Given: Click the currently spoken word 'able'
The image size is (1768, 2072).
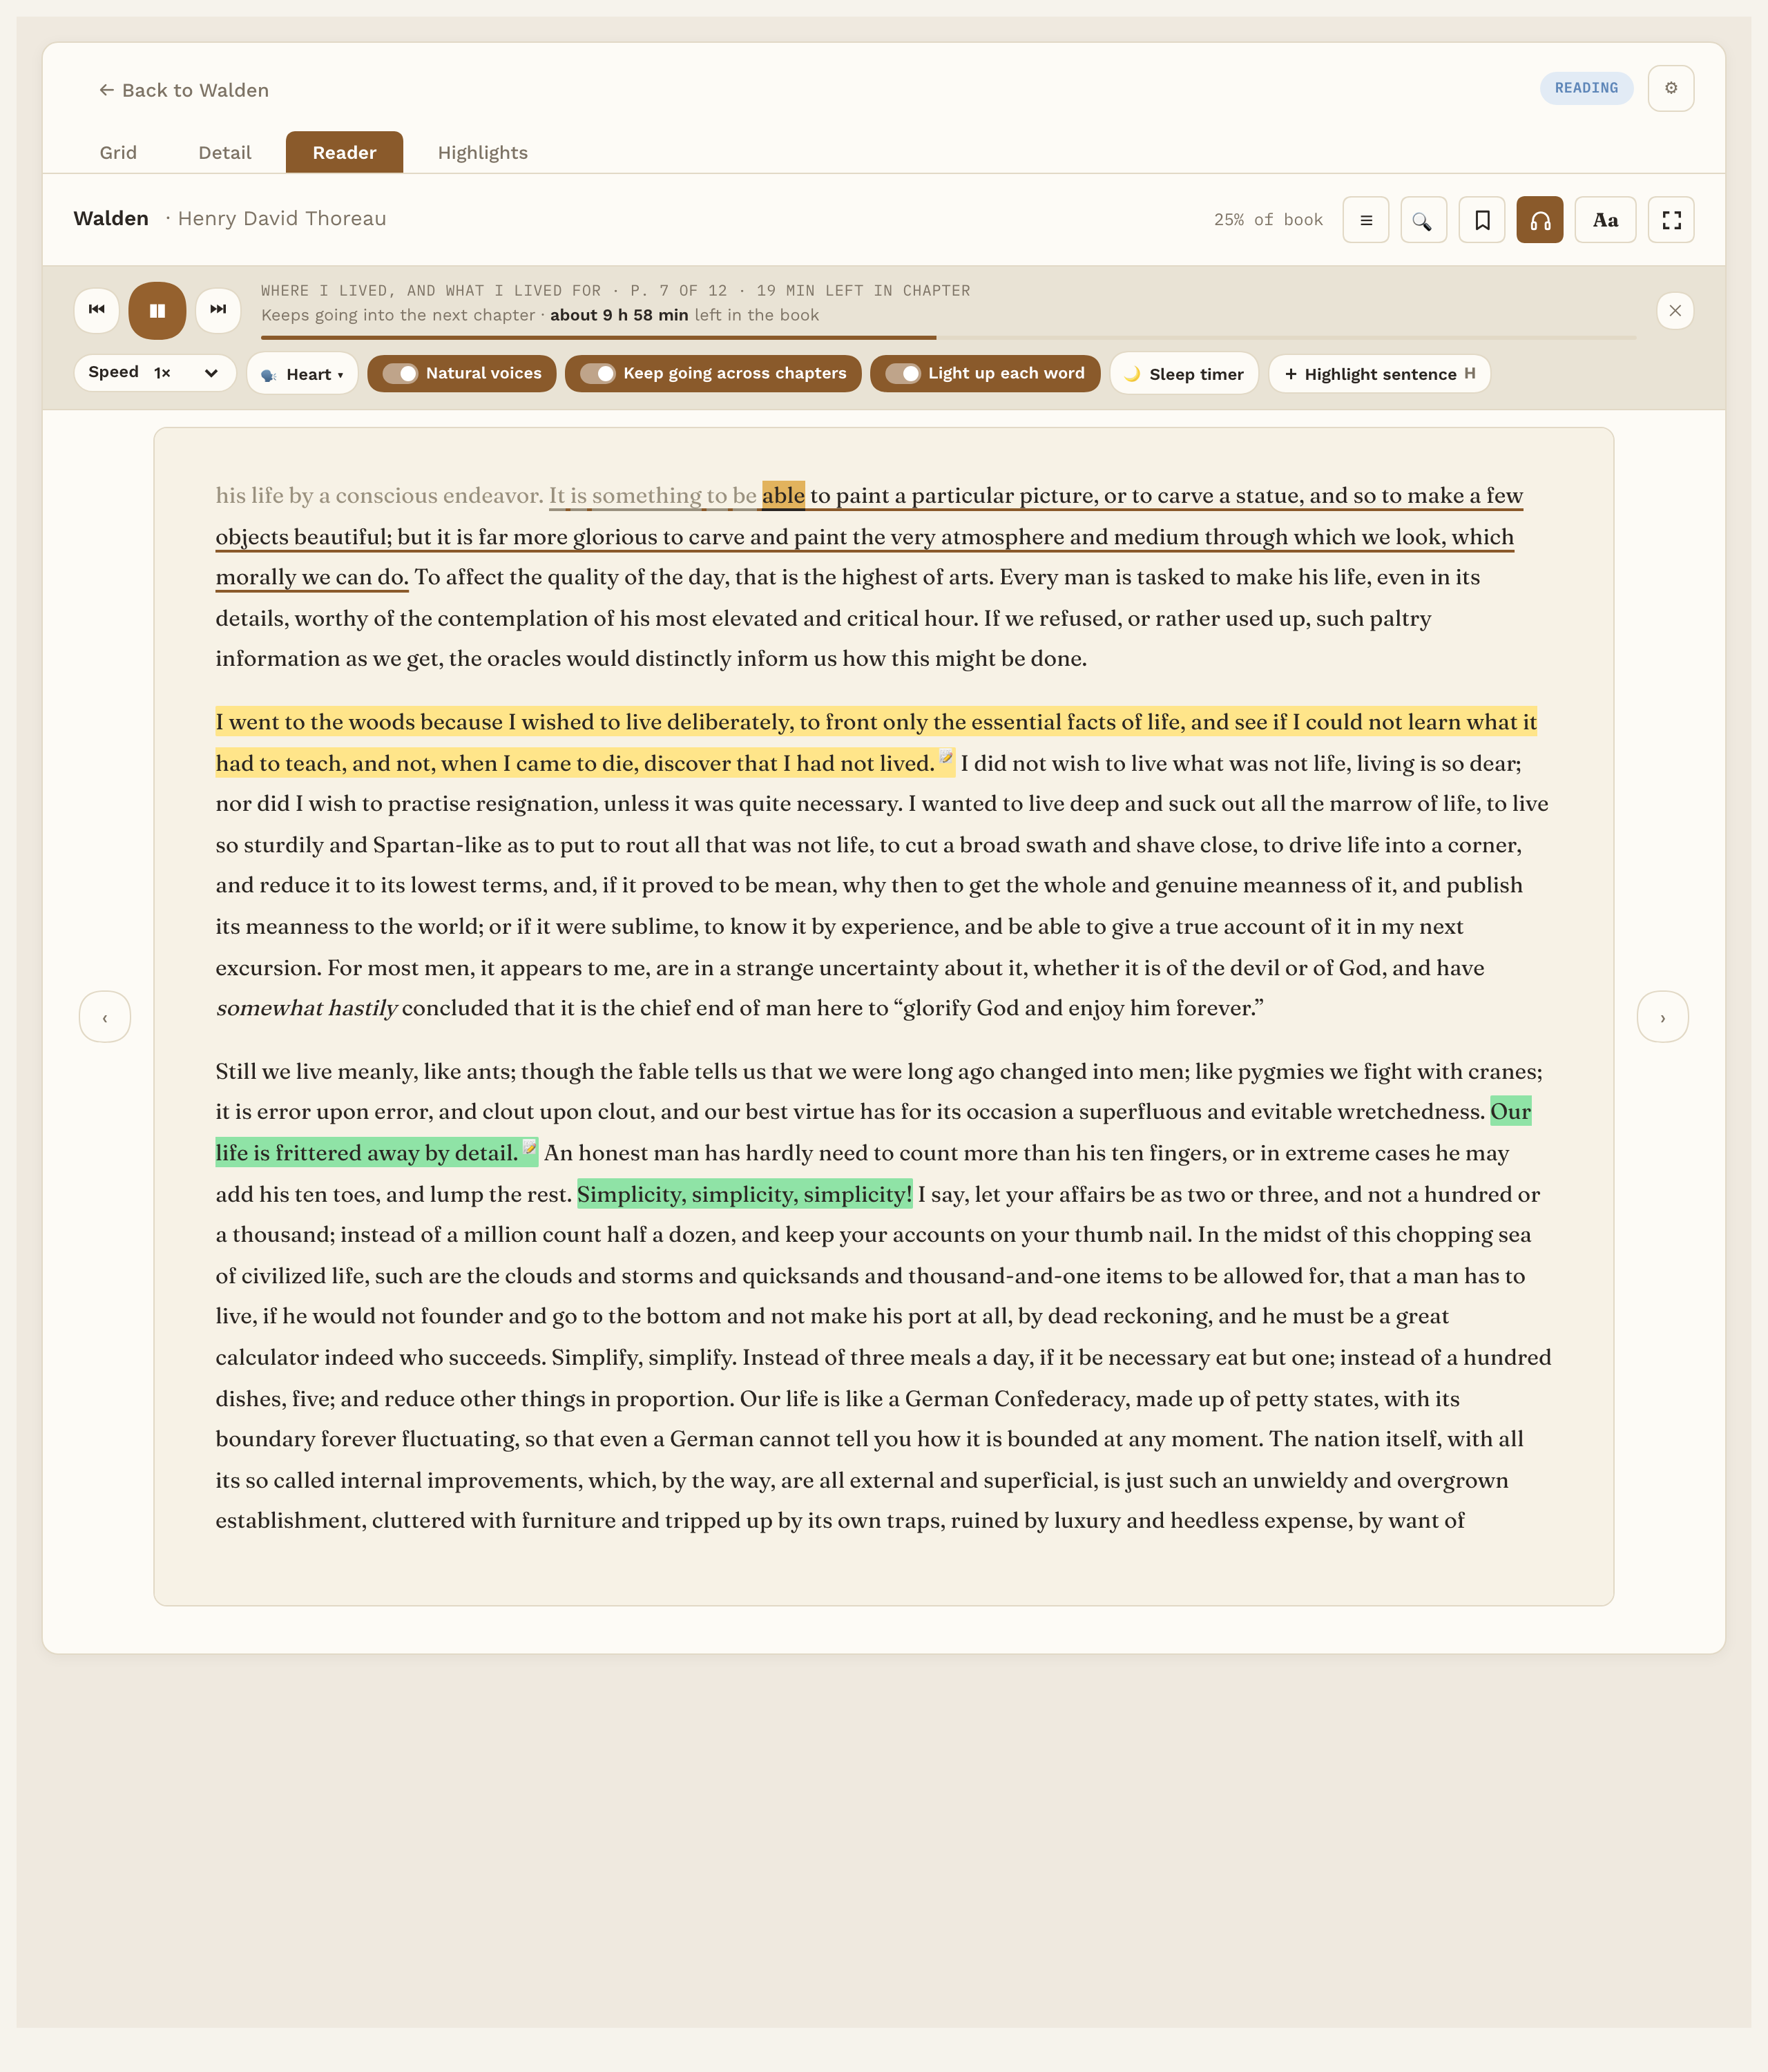Looking at the screenshot, I should pos(783,496).
